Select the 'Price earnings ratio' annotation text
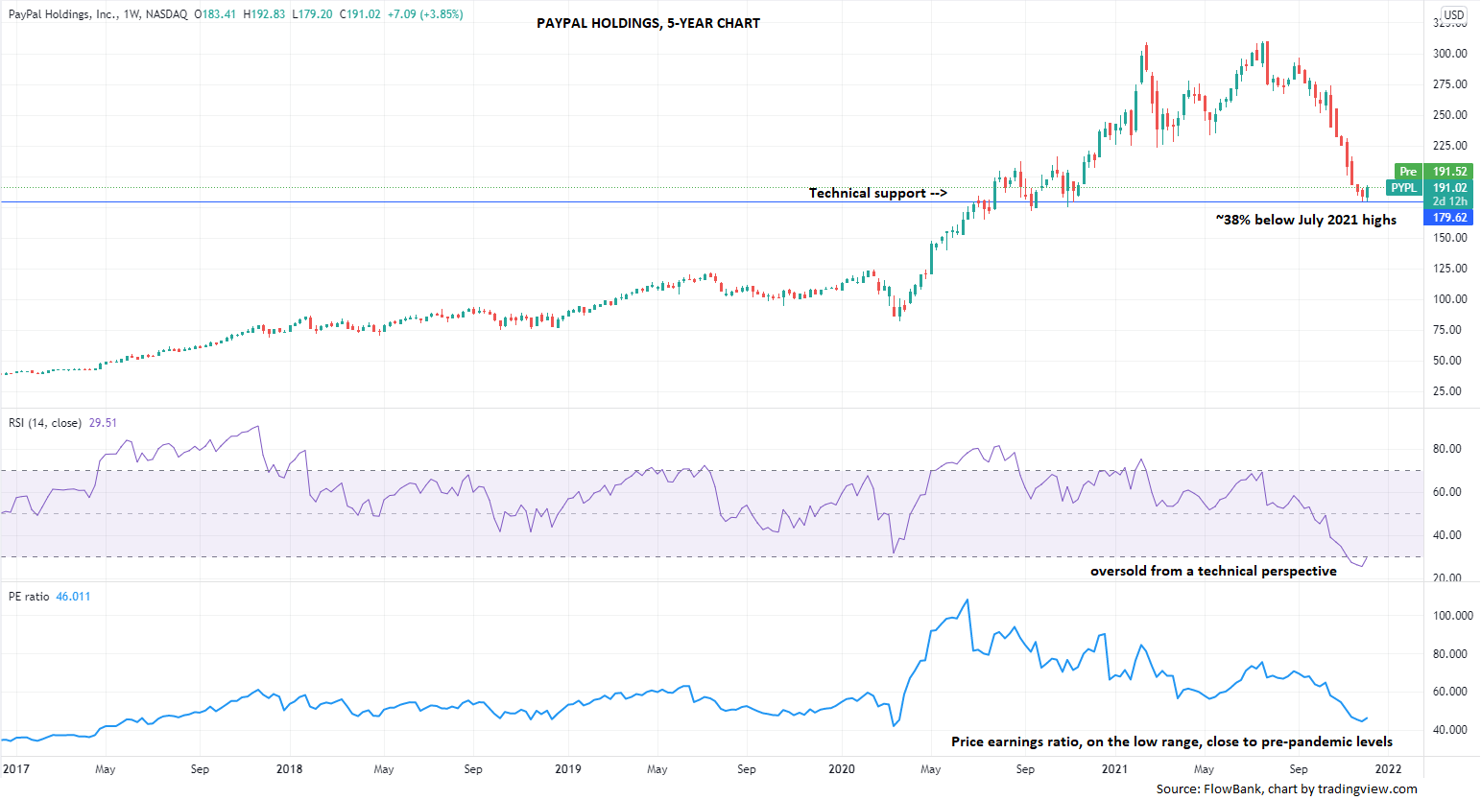The image size is (1481, 800). (1171, 741)
